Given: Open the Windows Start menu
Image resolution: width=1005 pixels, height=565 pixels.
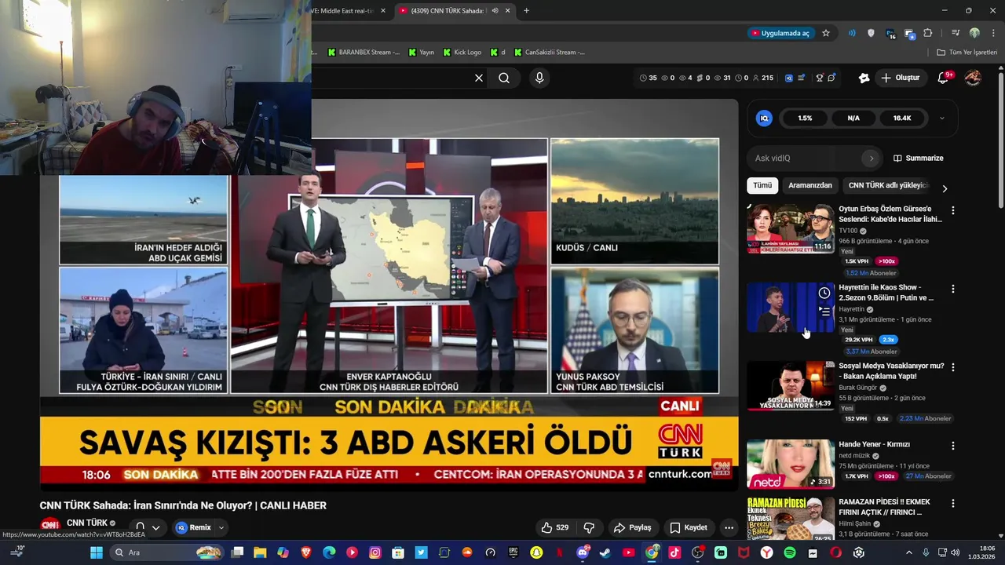Looking at the screenshot, I should (x=96, y=552).
